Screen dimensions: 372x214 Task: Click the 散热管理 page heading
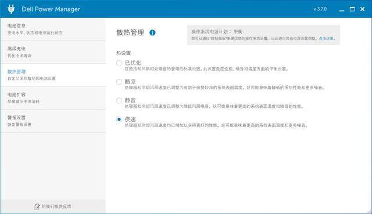(130, 32)
